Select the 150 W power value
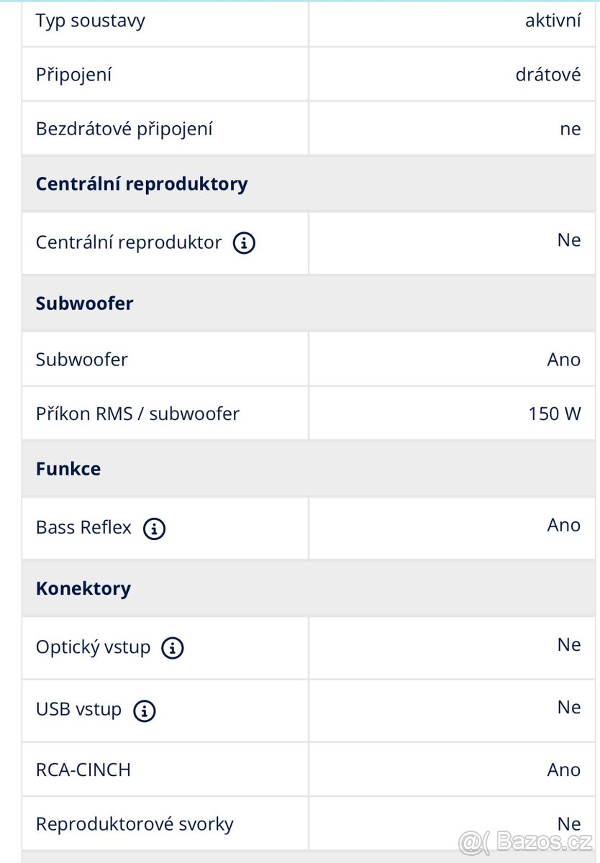Screen dimensions: 600x863 click(554, 414)
